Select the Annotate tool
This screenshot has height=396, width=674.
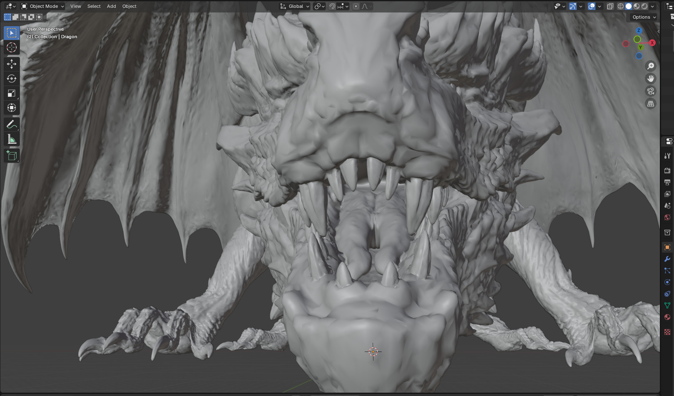pos(12,125)
